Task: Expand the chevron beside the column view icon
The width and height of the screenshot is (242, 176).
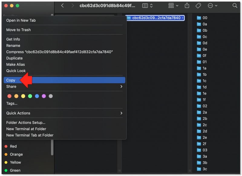Action: click(151, 5)
